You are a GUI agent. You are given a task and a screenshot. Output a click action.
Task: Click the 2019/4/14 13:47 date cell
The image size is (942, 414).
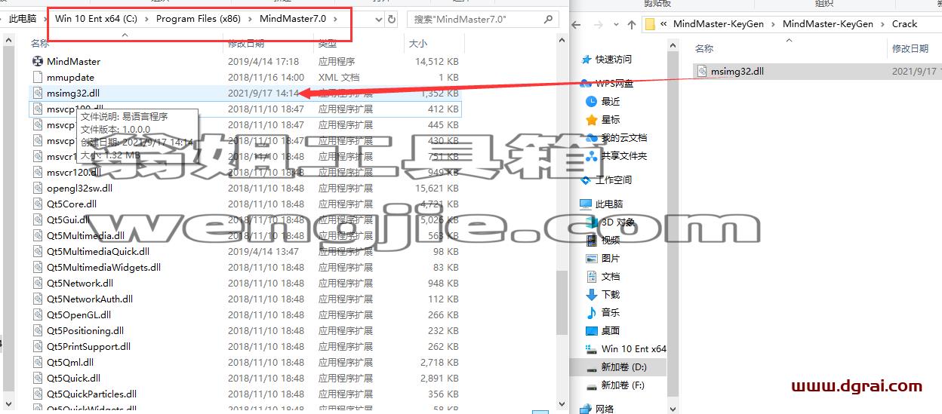[263, 251]
